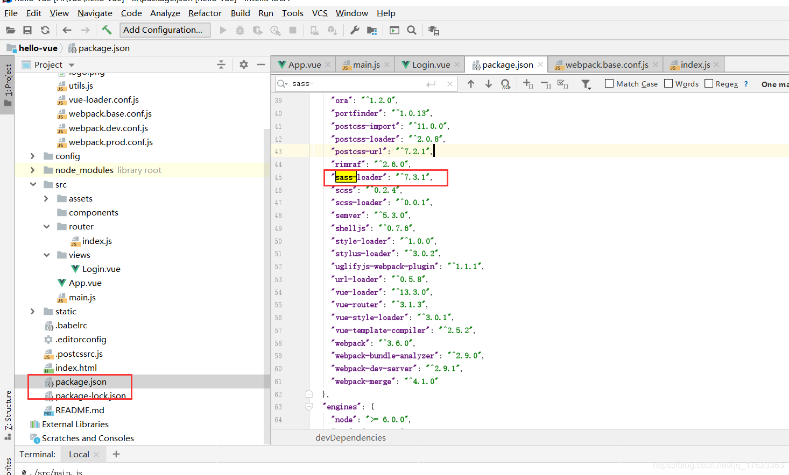Navigate forward with the right arrow icon
Viewport: 789px width, 475px height.
click(85, 30)
